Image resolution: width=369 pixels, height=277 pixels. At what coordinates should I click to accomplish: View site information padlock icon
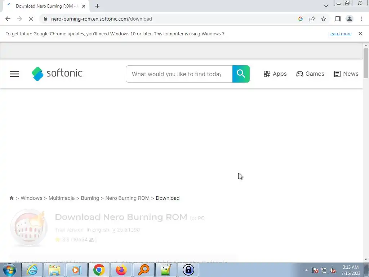click(45, 19)
